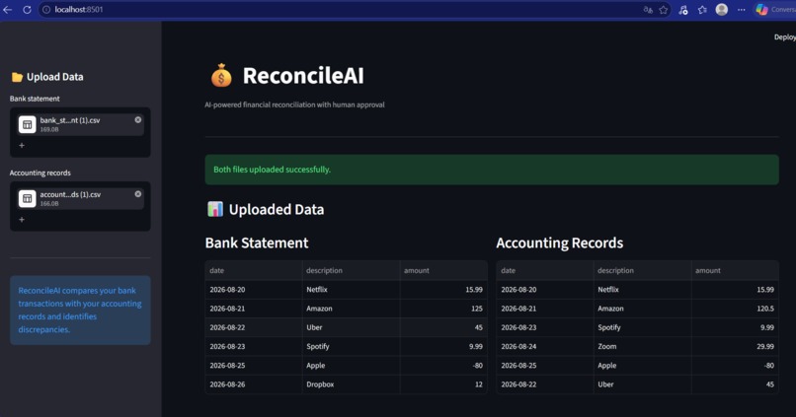Select Zoom cell in Accounting Records table
Image resolution: width=796 pixels, height=417 pixels.
coord(642,347)
